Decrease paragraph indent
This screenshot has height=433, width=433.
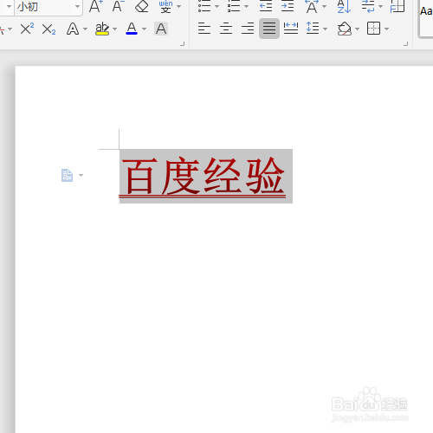pos(266,6)
